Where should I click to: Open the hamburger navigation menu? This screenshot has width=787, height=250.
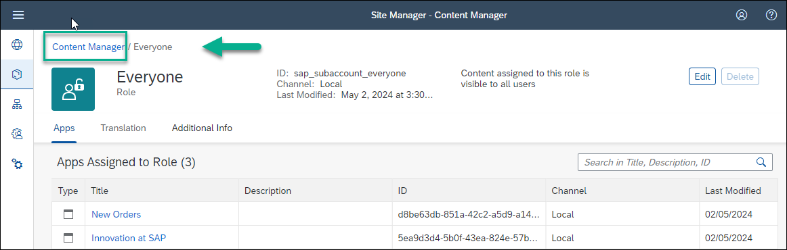[18, 15]
